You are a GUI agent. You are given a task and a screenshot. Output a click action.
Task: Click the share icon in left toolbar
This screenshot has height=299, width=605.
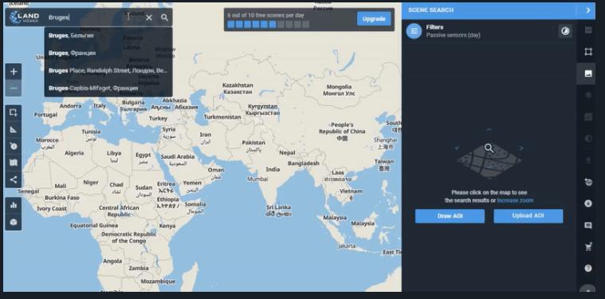click(x=14, y=179)
